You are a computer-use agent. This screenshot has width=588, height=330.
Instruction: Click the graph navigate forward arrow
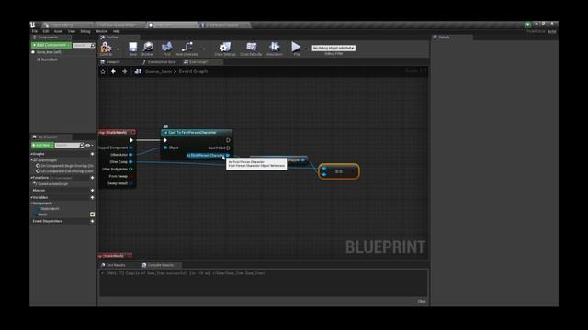click(x=125, y=71)
